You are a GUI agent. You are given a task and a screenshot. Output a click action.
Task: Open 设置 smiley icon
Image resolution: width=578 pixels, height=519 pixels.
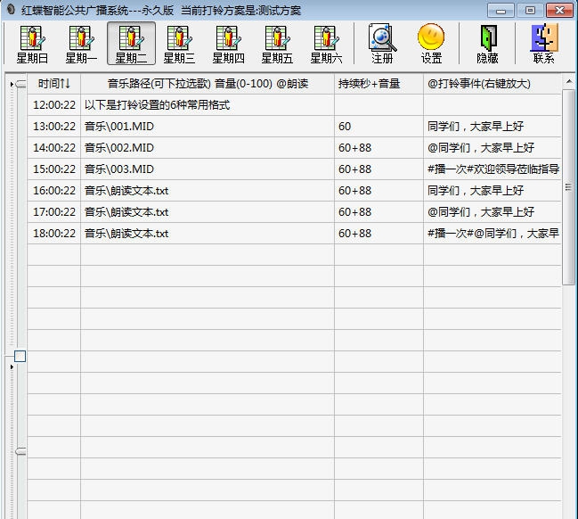click(431, 37)
